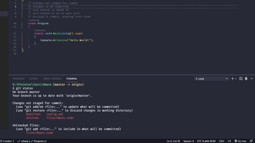Click 'Console.WriteLine' on line 14
255x143 pixels.
[x=54, y=40]
